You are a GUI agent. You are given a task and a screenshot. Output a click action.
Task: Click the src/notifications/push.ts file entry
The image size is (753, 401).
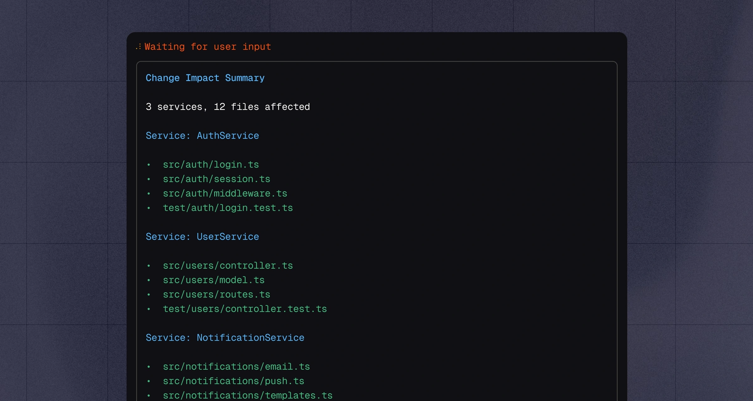233,381
